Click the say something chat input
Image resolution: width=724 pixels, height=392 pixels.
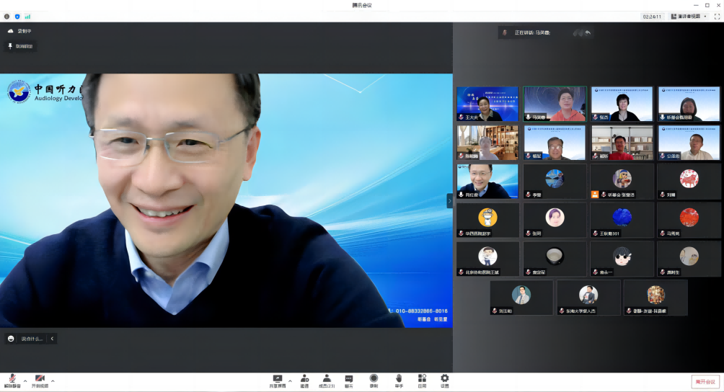(x=31, y=339)
